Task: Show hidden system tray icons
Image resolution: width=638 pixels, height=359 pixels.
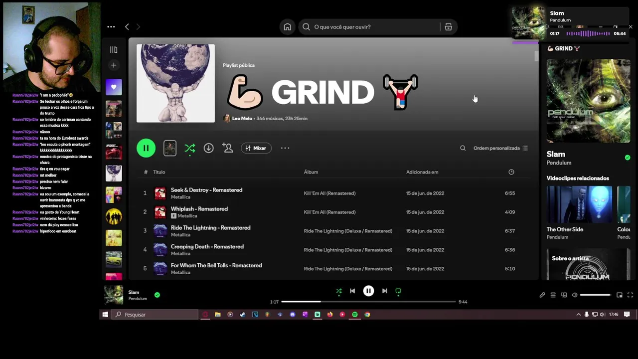Action: (578, 315)
